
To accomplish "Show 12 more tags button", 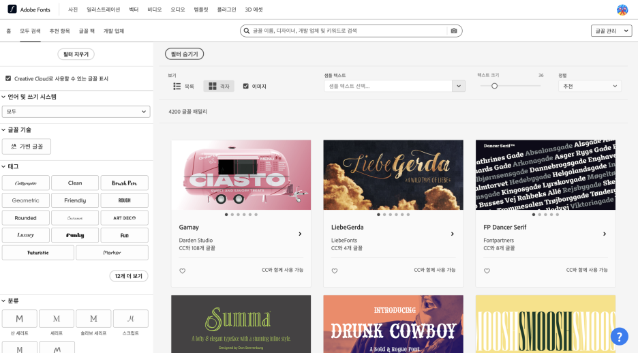I will 129,276.
